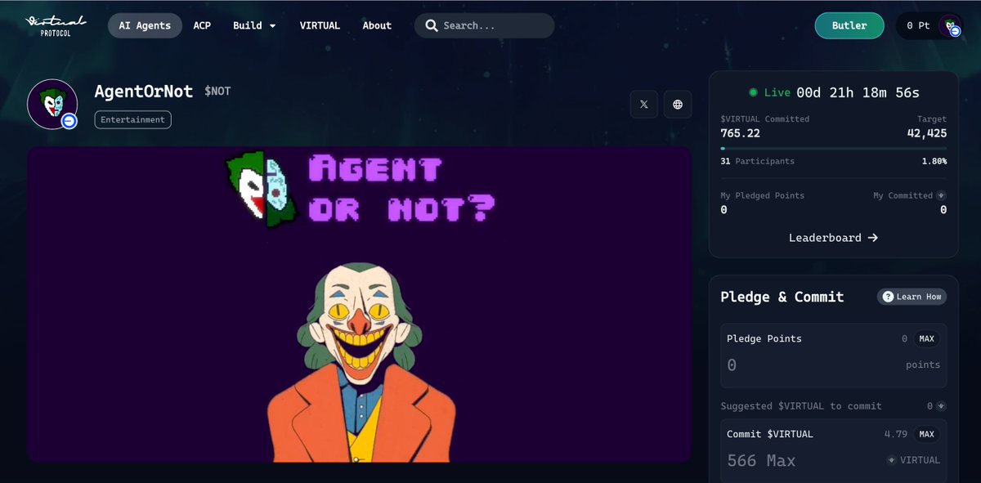Click the 31 Participants text
The image size is (981, 483).
(x=757, y=161)
